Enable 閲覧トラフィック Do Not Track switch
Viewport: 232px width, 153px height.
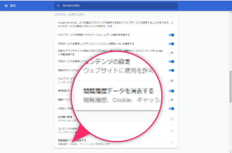coord(171,100)
